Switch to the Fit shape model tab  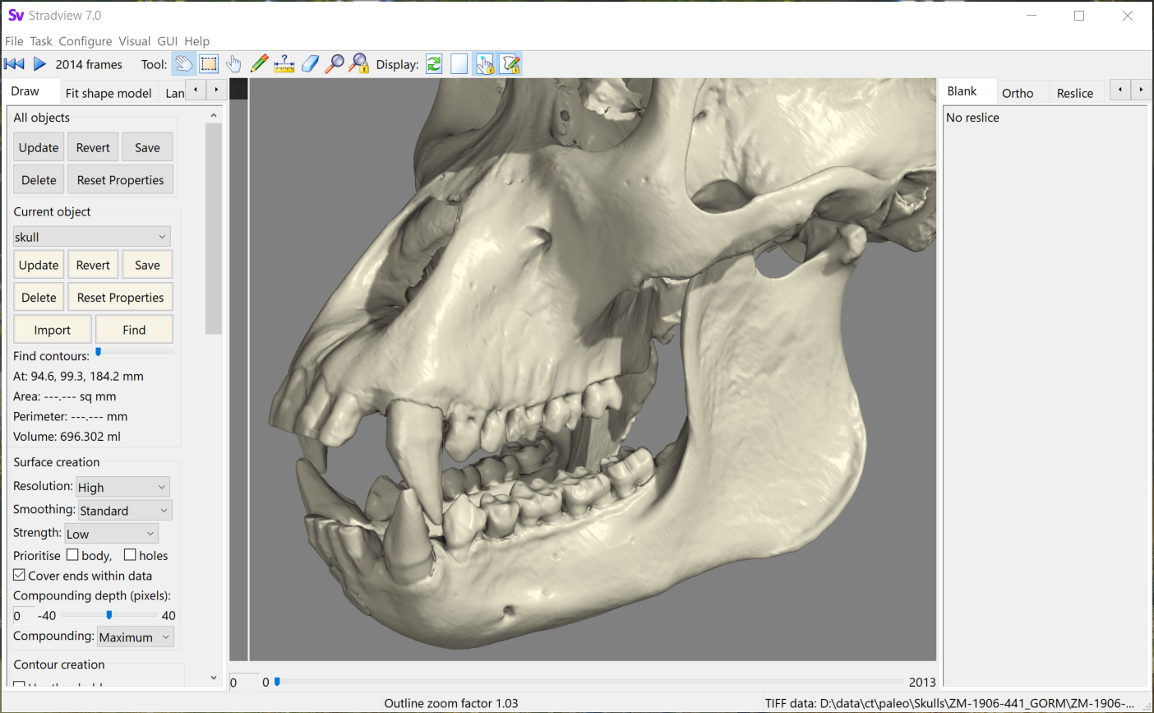point(108,93)
